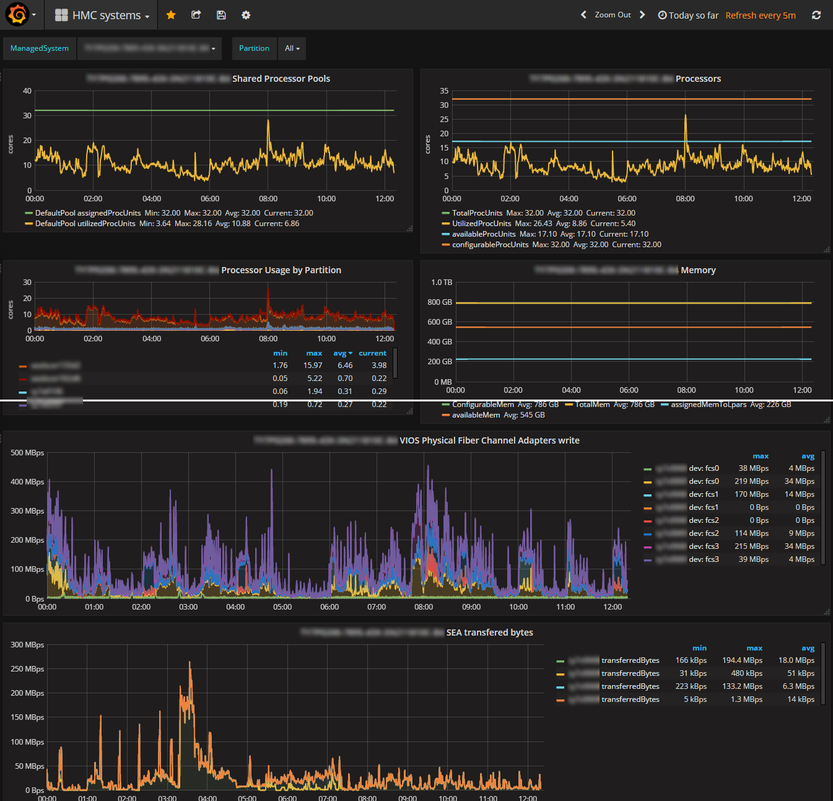Open the ManagedSystem value dropdown
Screen dimensions: 833x801
click(x=149, y=48)
